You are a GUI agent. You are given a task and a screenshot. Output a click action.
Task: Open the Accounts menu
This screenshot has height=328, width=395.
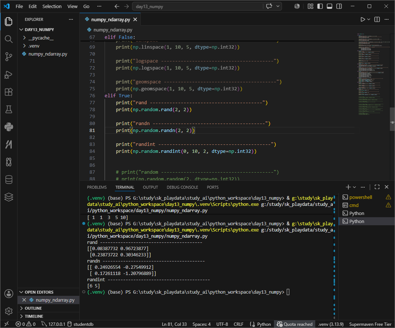8,294
